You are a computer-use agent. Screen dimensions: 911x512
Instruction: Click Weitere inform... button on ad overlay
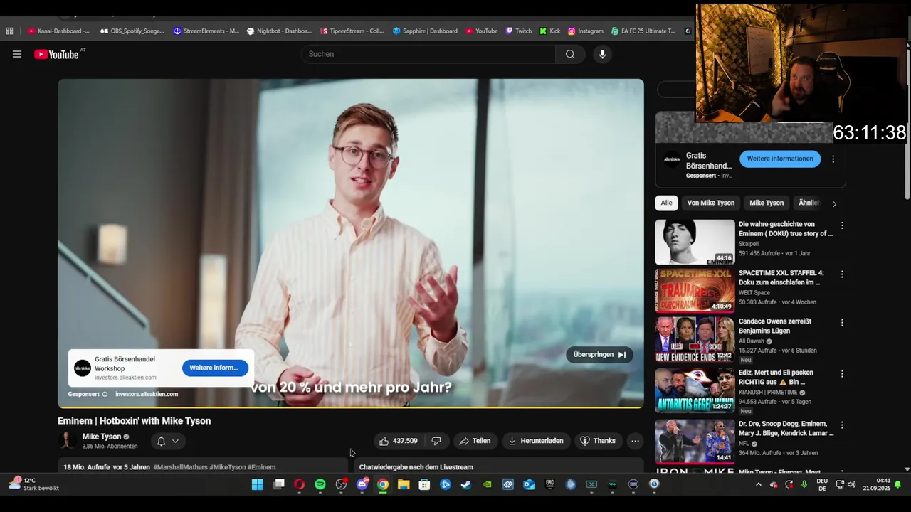point(214,368)
